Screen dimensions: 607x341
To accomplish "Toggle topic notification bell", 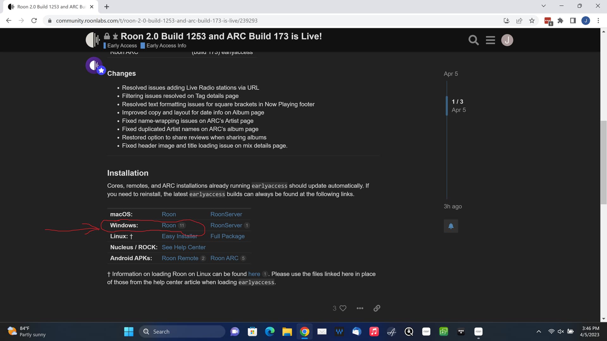I will (x=451, y=226).
